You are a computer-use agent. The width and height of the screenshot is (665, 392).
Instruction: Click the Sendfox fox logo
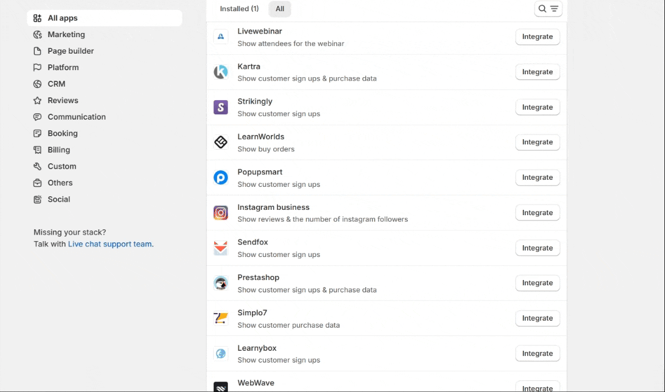click(x=221, y=248)
